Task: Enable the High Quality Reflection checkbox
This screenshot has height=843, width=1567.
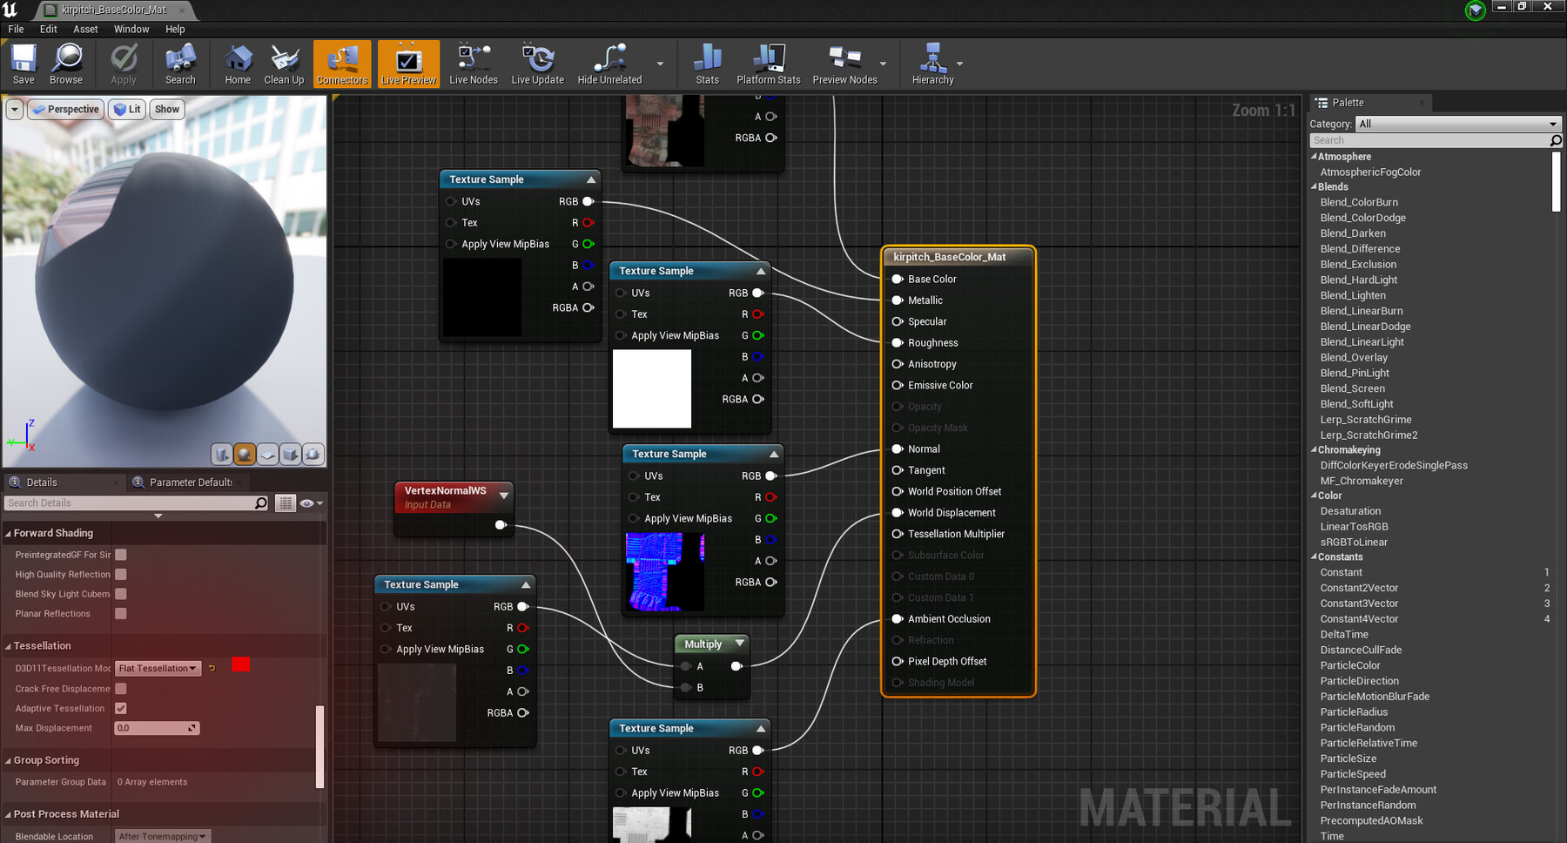Action: [x=121, y=575]
